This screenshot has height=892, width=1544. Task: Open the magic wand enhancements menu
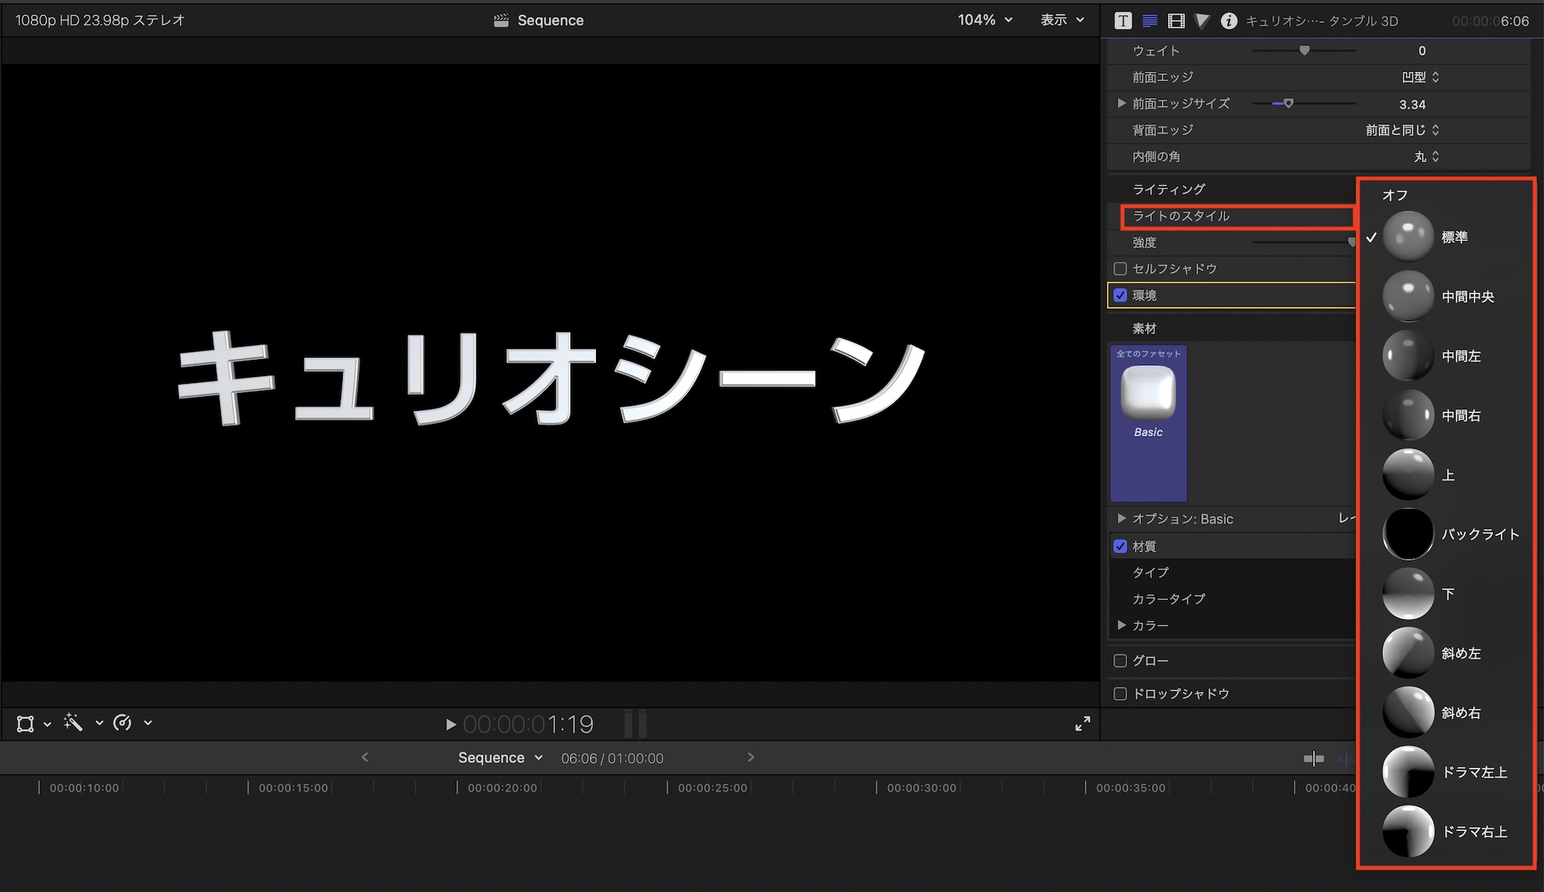(x=74, y=723)
